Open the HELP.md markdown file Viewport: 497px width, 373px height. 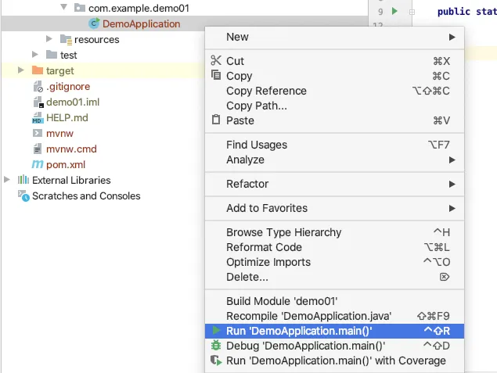pyautogui.click(x=67, y=117)
